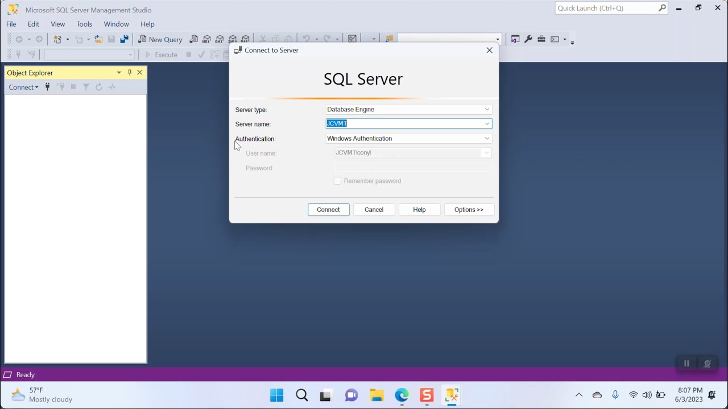728x409 pixels.
Task: Click the MDX query icon in toolbar
Action: click(x=206, y=39)
